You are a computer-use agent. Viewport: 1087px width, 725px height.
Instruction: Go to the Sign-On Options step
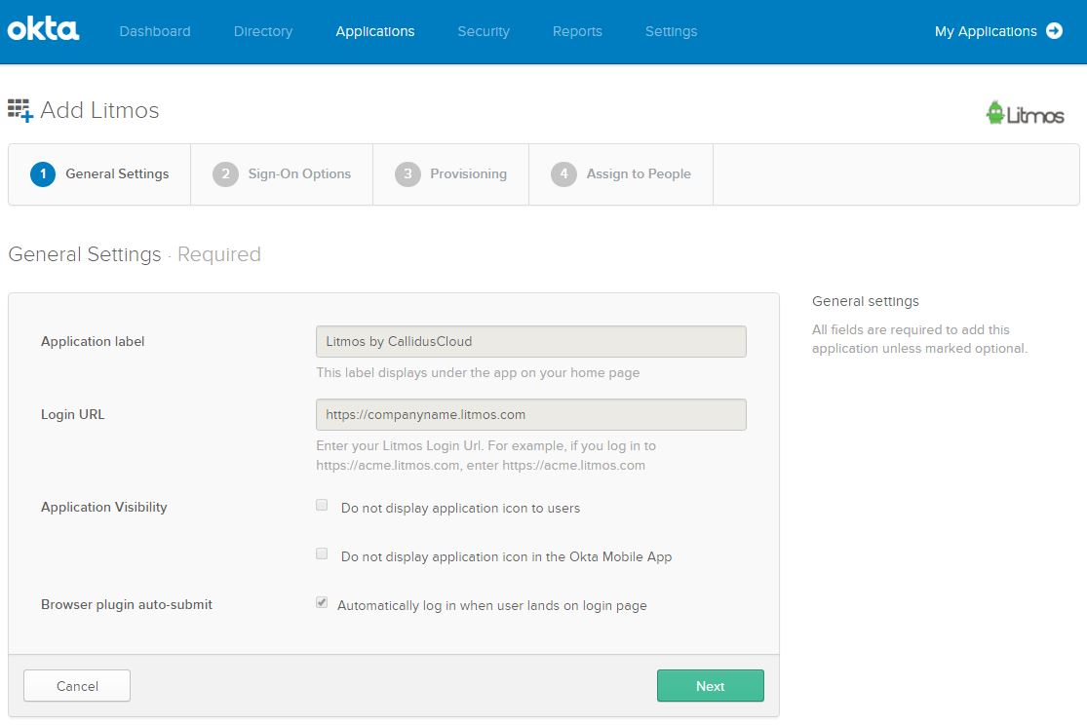pos(282,174)
